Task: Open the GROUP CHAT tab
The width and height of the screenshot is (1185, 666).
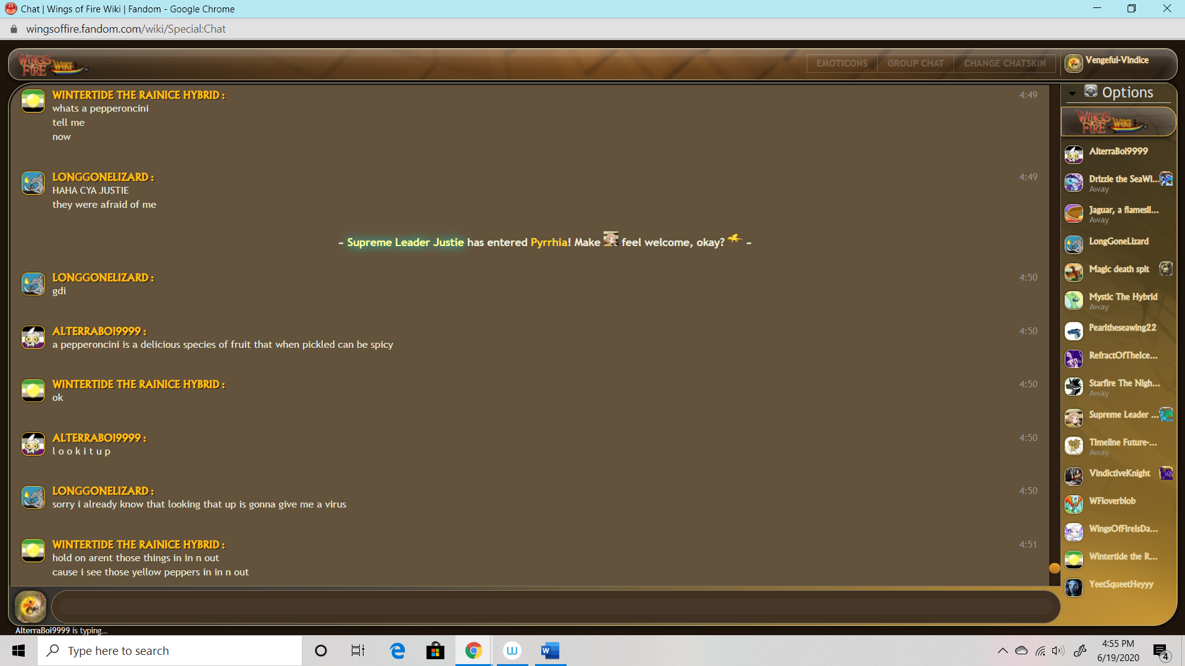Action: click(915, 64)
